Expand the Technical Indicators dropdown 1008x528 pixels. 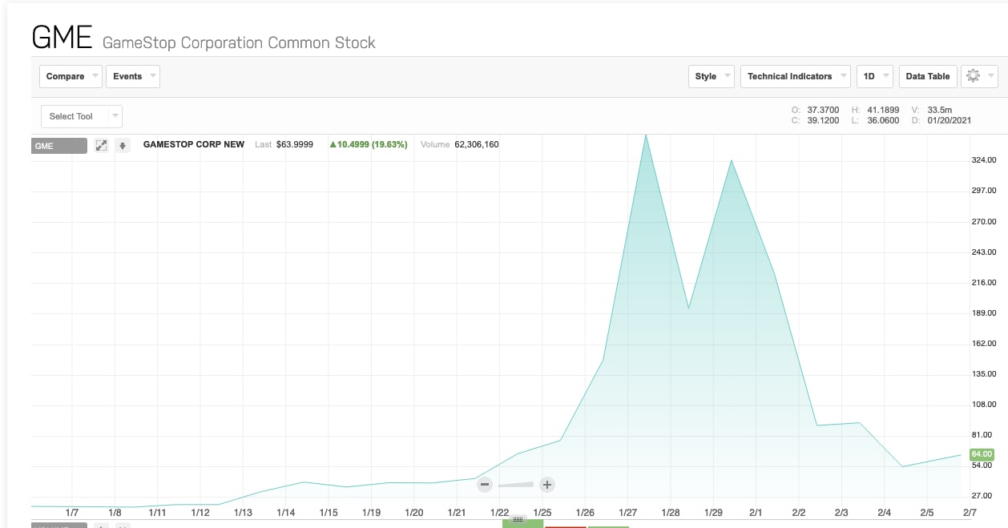[x=796, y=76]
